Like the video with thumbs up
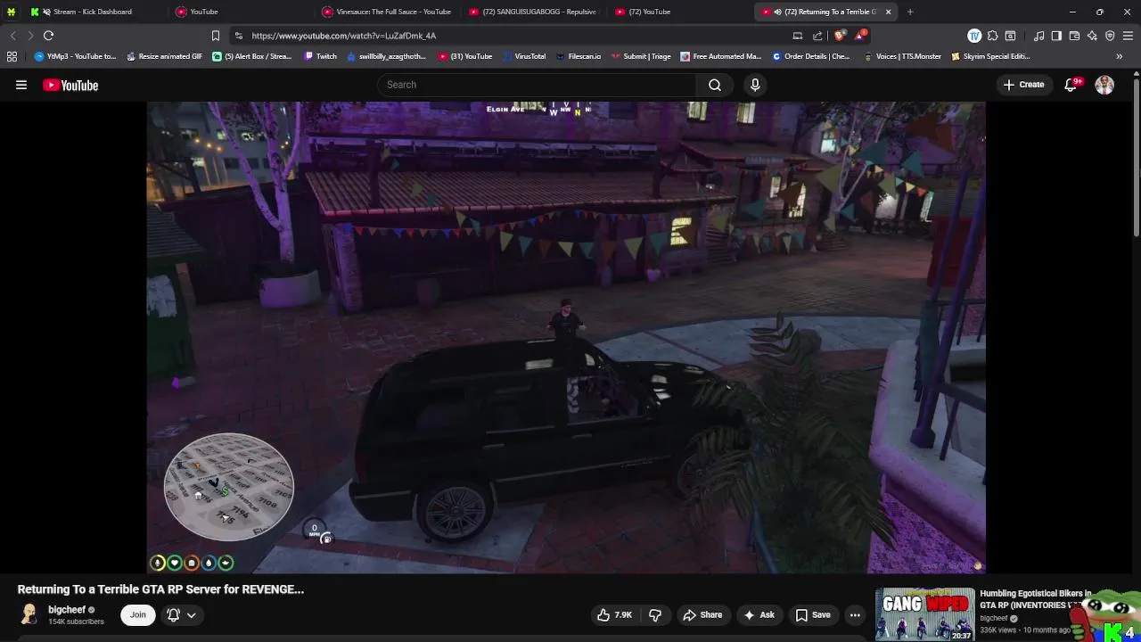Image resolution: width=1141 pixels, height=642 pixels. [614, 614]
